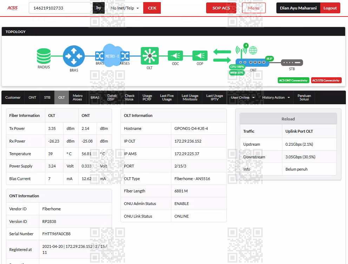The width and height of the screenshot is (348, 264).
Task: Click the green OLT node icon
Action: (150, 56)
